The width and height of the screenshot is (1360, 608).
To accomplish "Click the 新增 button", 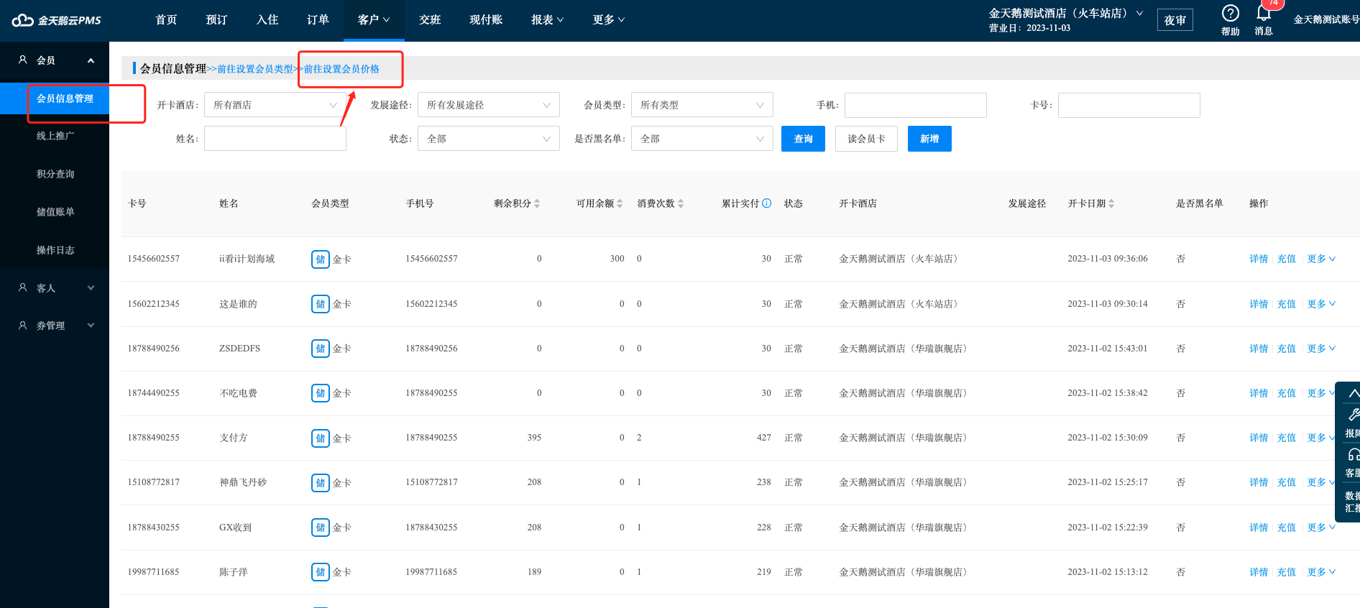I will (929, 139).
